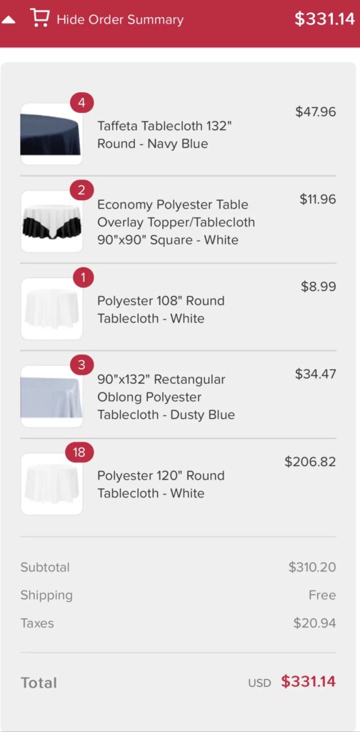Click the $206.82 item price

[310, 462]
